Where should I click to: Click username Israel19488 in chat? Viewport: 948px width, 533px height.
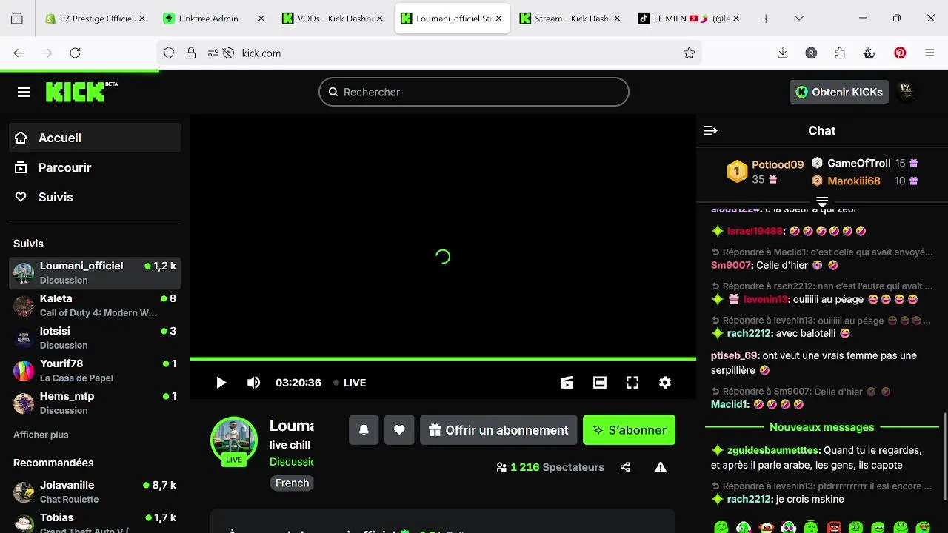[x=755, y=231]
